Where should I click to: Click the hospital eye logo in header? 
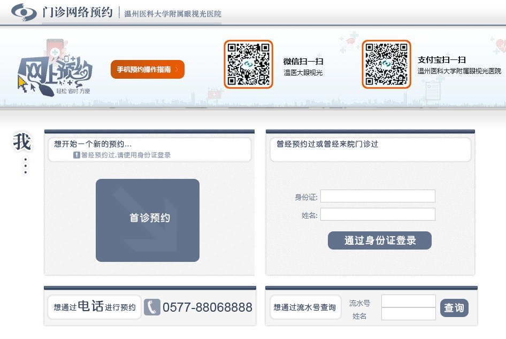(x=24, y=12)
